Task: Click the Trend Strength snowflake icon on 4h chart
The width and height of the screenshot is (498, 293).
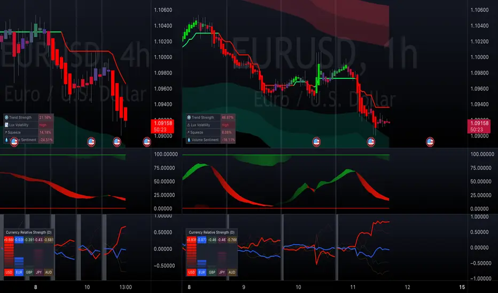Action: 6,118
